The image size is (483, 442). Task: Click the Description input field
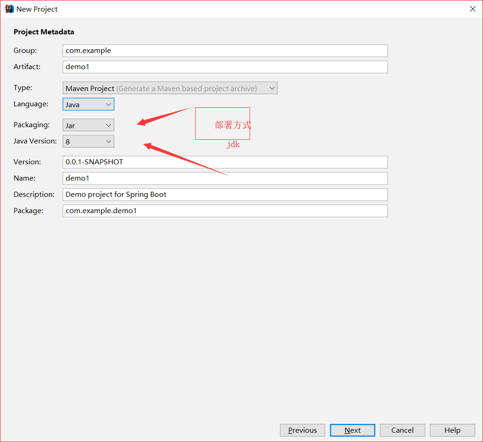[225, 195]
